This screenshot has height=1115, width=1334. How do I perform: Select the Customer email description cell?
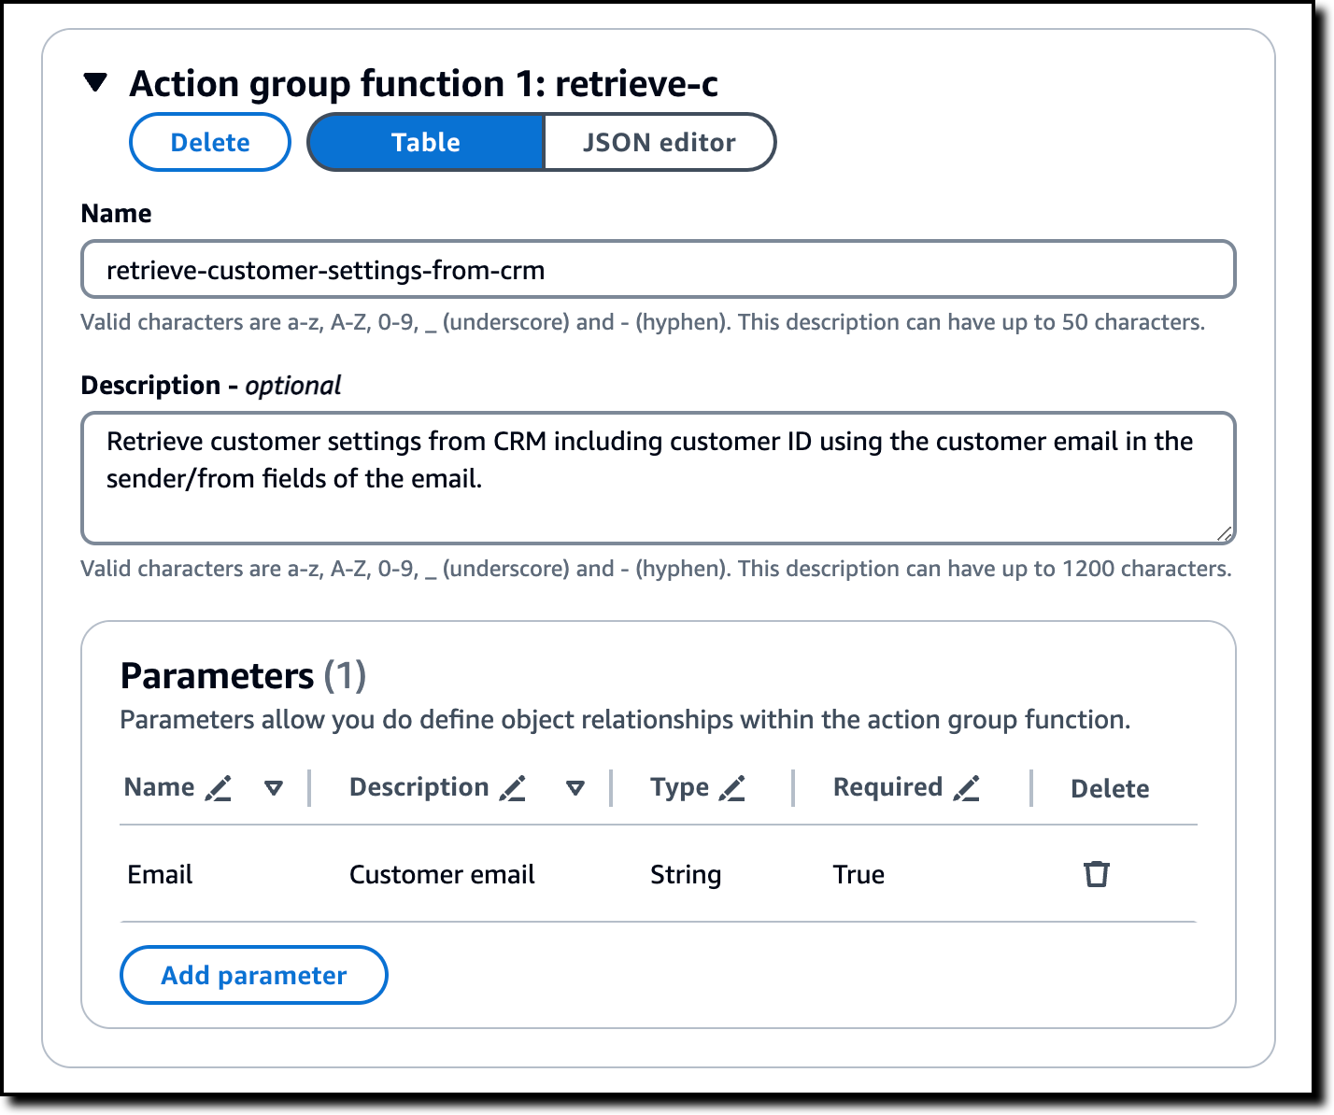tap(442, 874)
